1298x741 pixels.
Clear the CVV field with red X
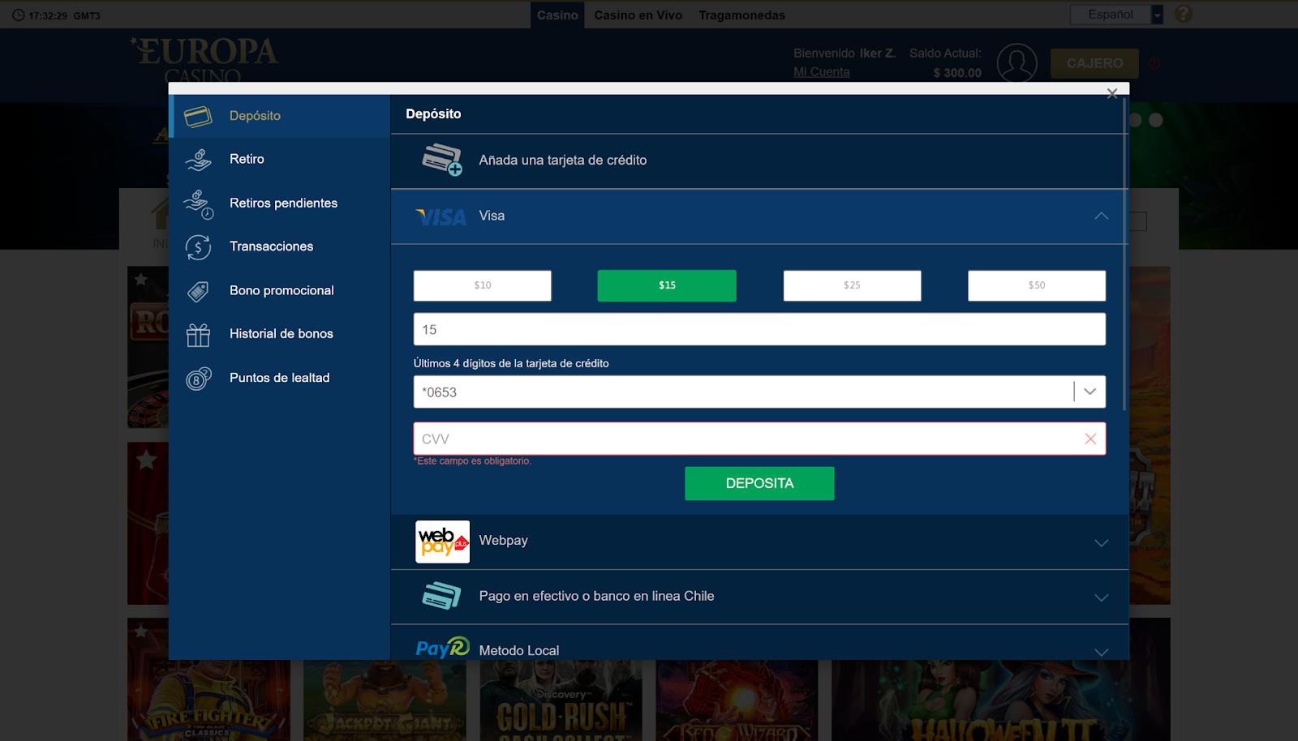[x=1090, y=439]
